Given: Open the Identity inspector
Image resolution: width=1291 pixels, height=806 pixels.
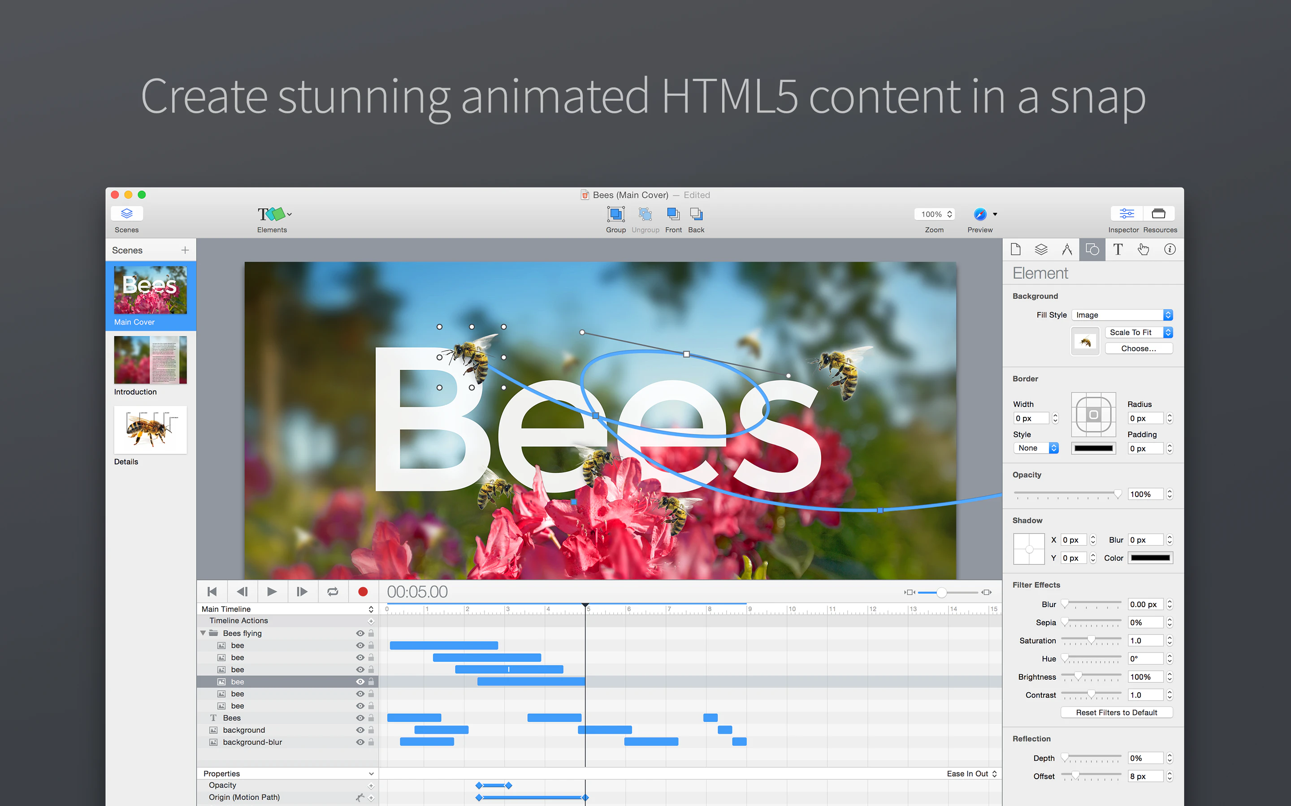Looking at the screenshot, I should 1170,249.
